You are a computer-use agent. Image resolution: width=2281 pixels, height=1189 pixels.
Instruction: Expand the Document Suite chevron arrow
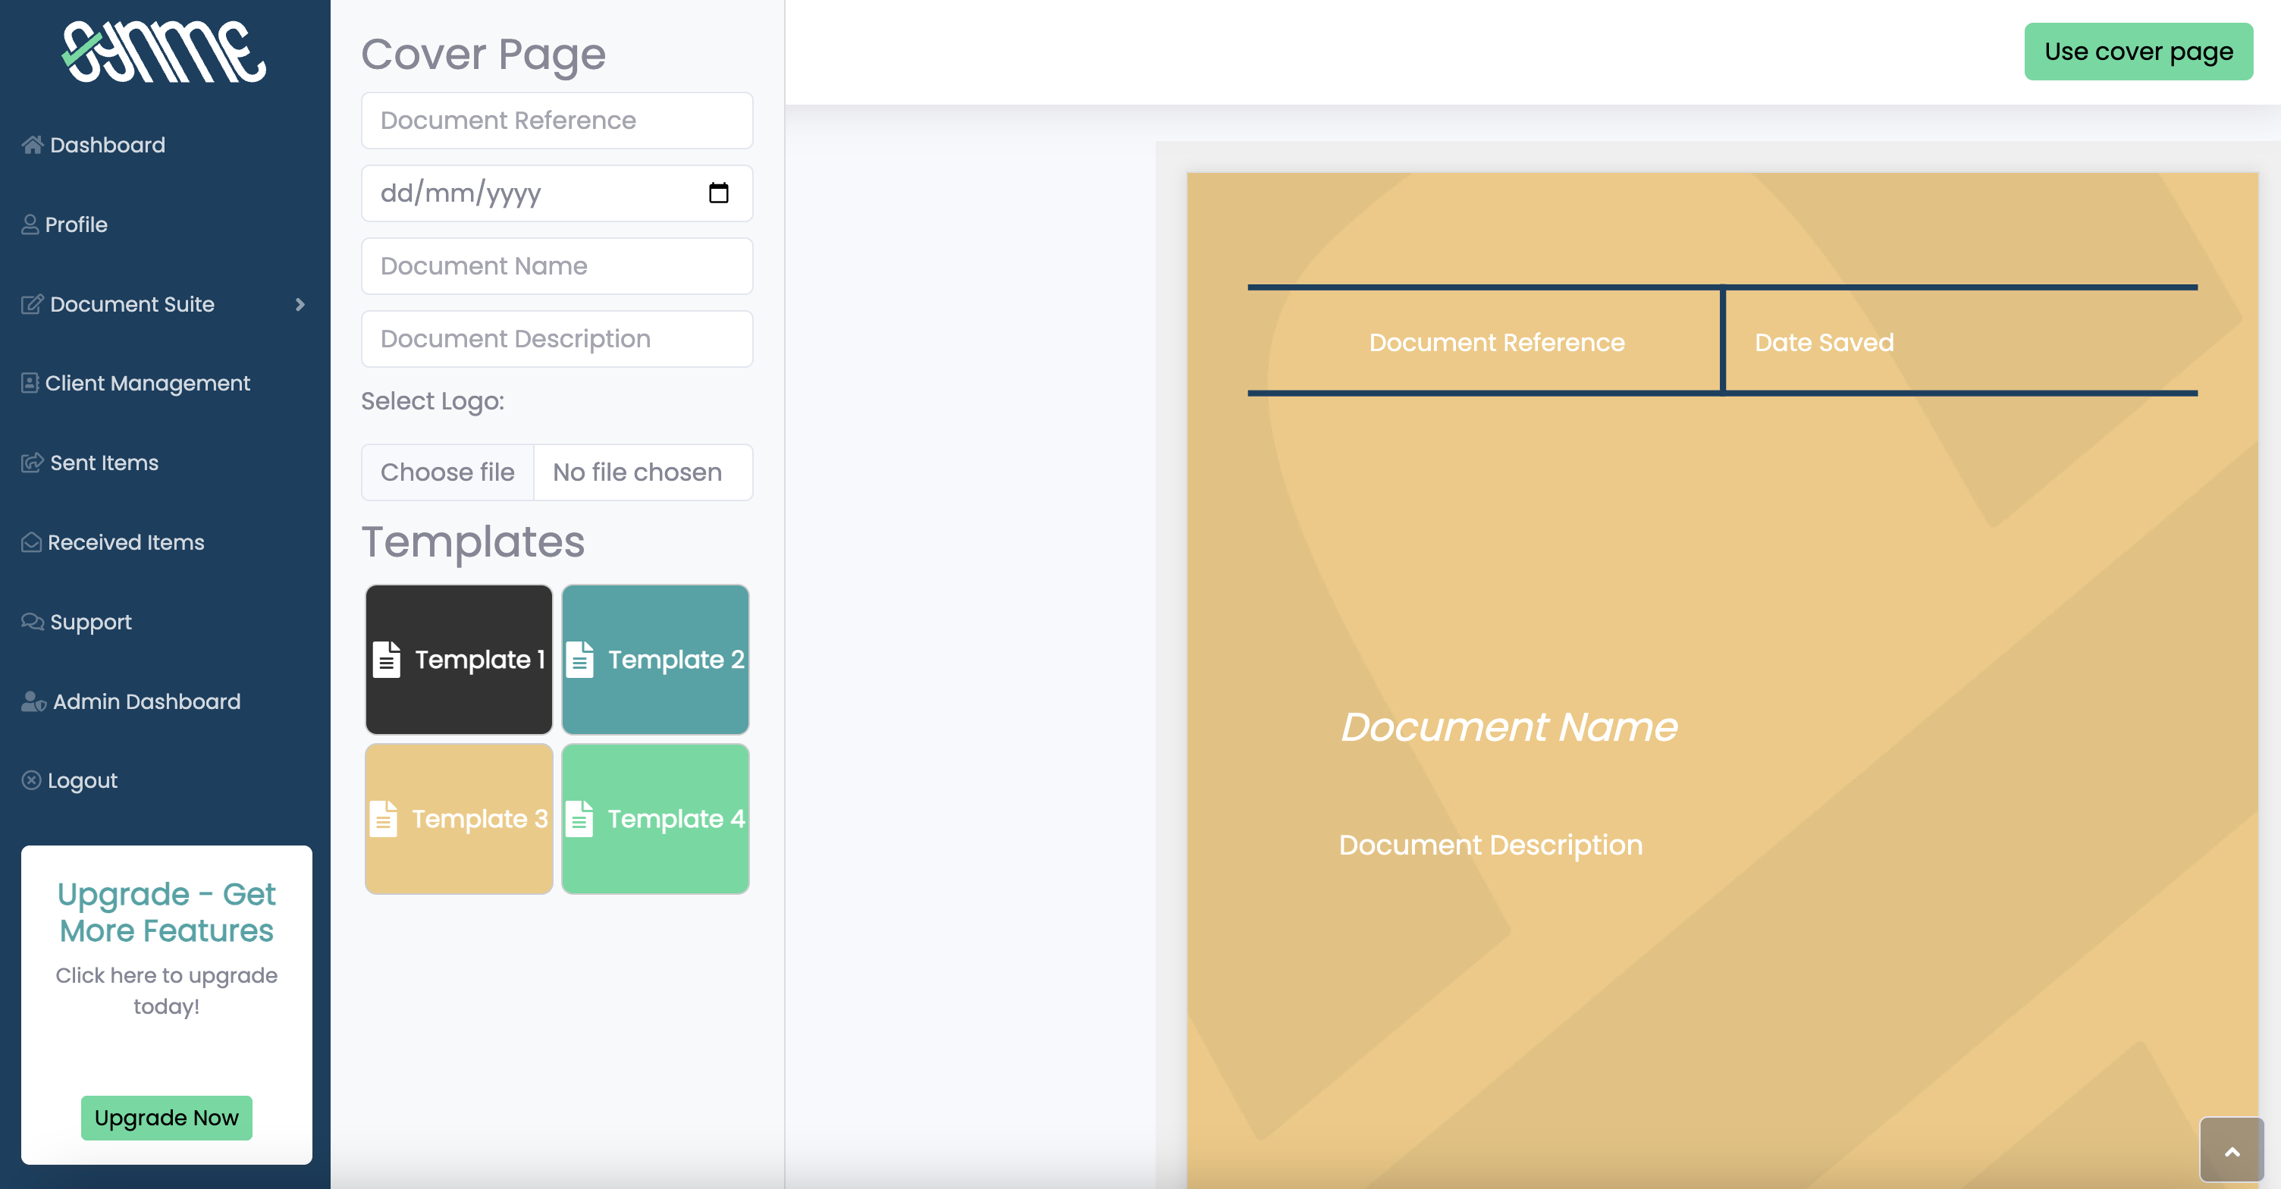(x=300, y=303)
